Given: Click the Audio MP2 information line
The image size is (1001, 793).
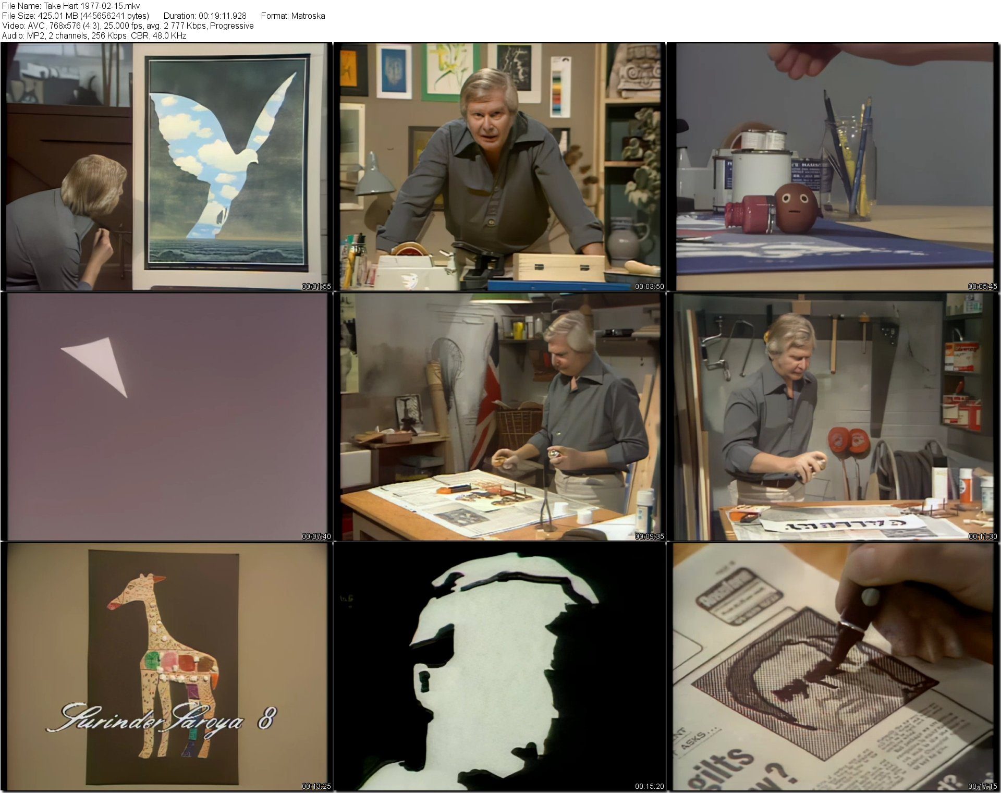Looking at the screenshot, I should click(94, 35).
